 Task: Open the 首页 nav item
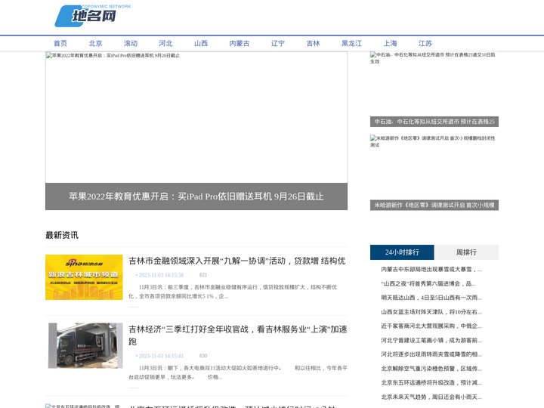click(x=60, y=43)
